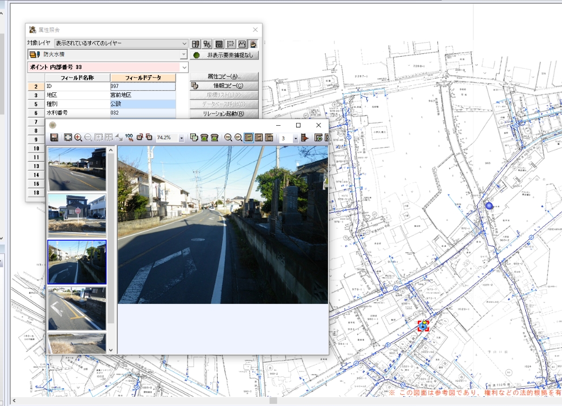
Task: Toggle the rightmost pinned icon in attribute toolbar
Action: pos(253,44)
